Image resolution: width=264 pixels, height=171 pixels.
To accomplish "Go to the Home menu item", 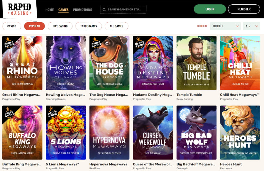I will tap(50, 10).
